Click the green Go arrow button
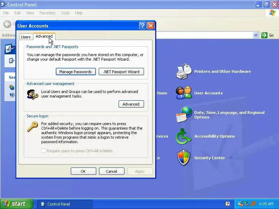The height and width of the screenshot is (209, 279). (x=264, y=35)
